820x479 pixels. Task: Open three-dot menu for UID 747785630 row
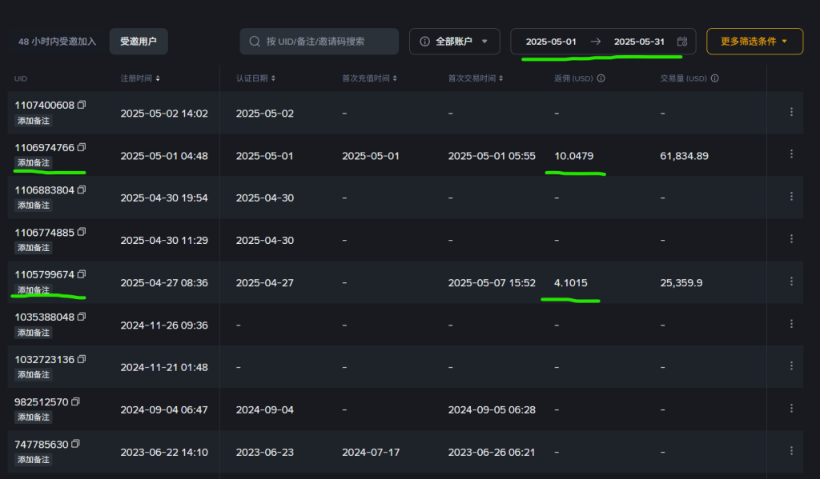[x=791, y=450]
